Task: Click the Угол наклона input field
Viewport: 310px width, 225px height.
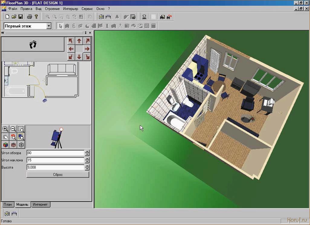Action: click(x=56, y=160)
